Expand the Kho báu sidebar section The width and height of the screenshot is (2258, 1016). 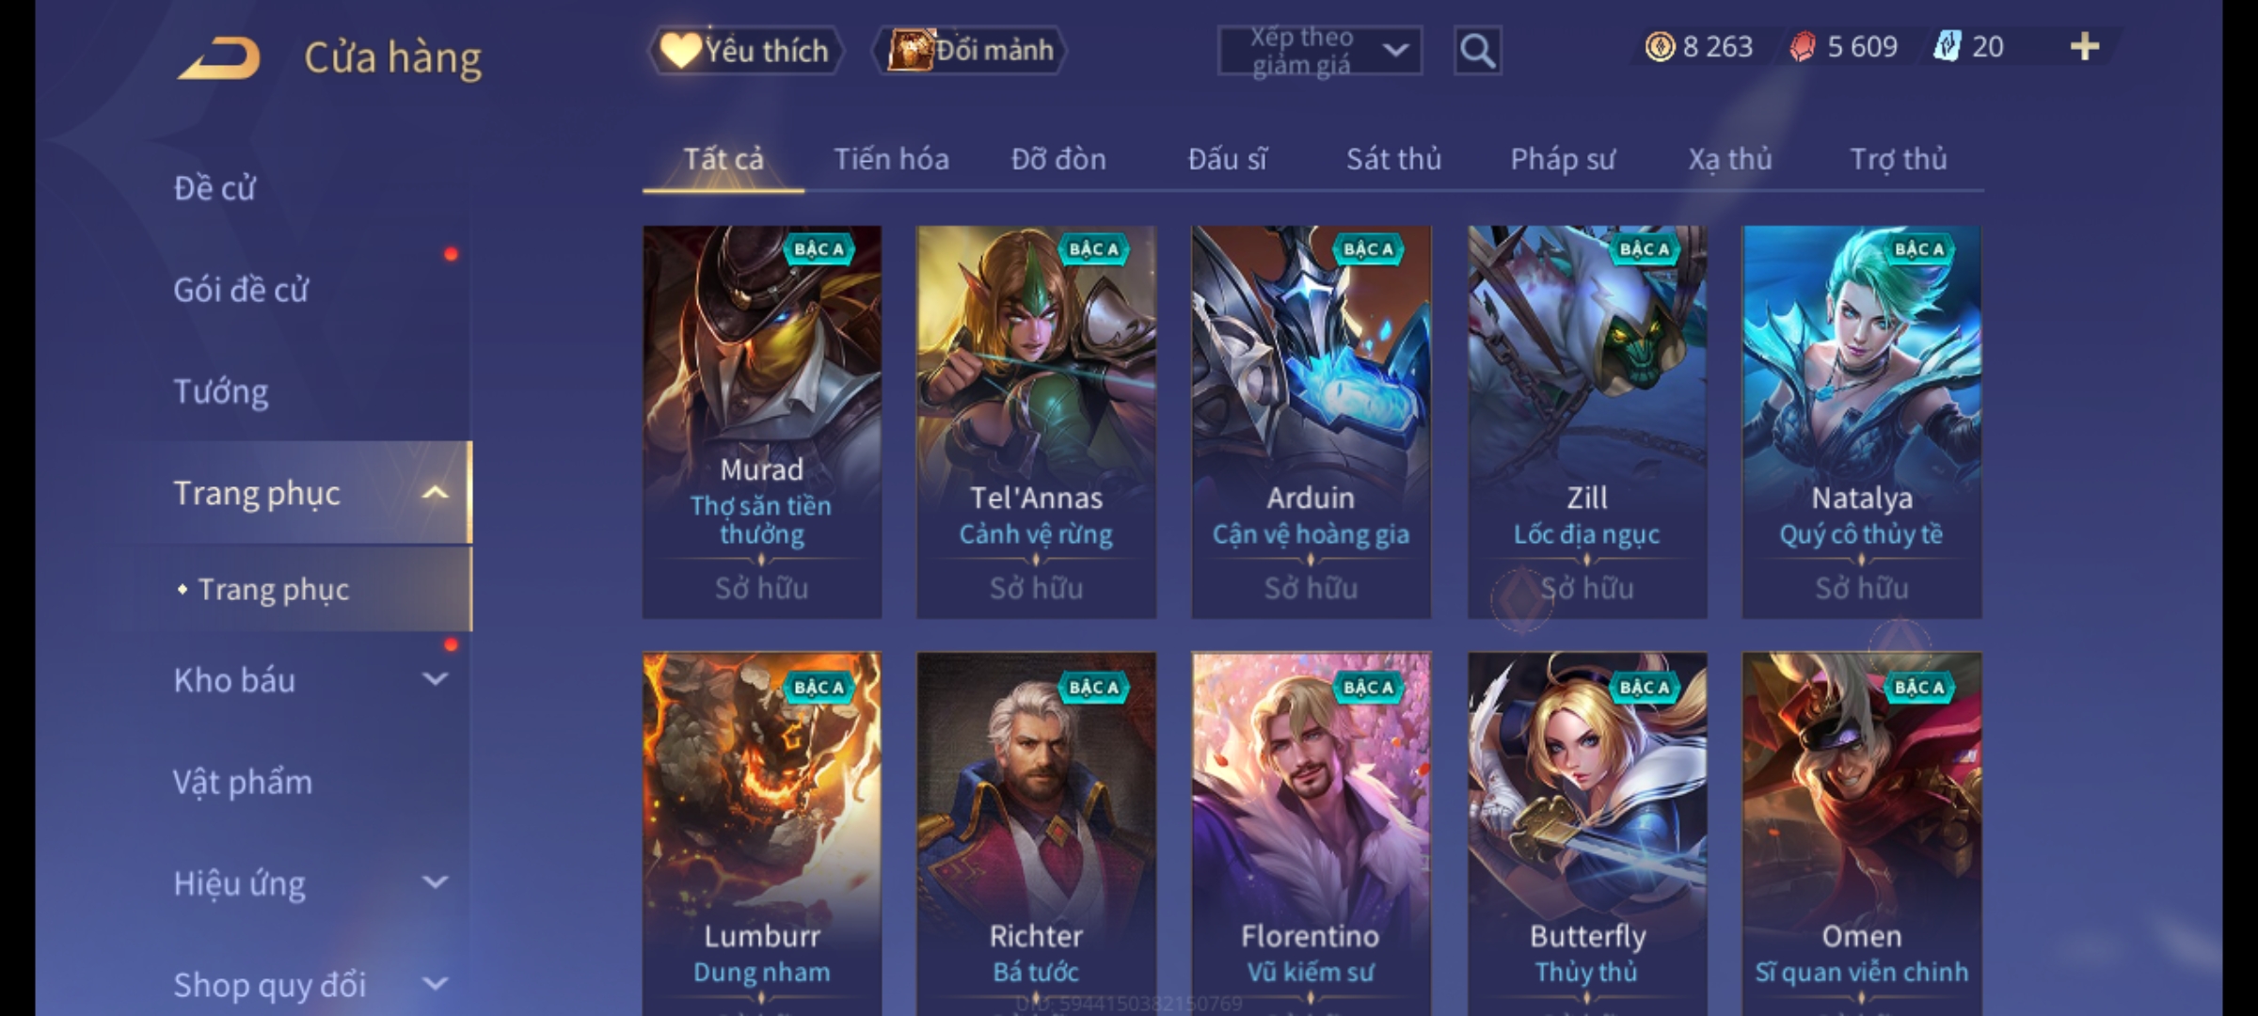435,679
